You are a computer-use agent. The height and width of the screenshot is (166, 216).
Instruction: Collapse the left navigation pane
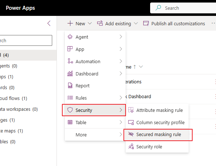pyautogui.click(x=49, y=23)
